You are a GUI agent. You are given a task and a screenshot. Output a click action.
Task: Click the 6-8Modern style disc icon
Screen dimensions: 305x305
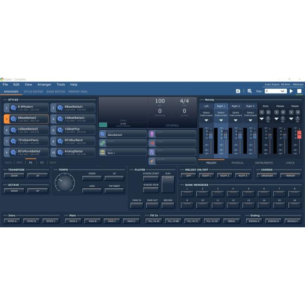coord(13,108)
